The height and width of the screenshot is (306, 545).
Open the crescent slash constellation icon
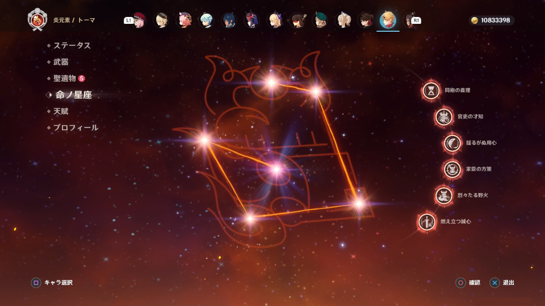pyautogui.click(x=452, y=143)
